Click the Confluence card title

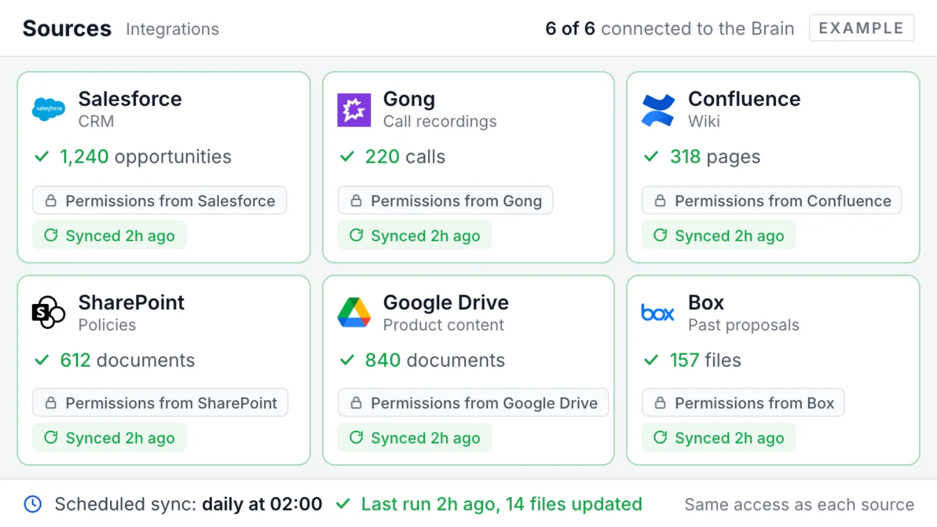pyautogui.click(x=744, y=99)
